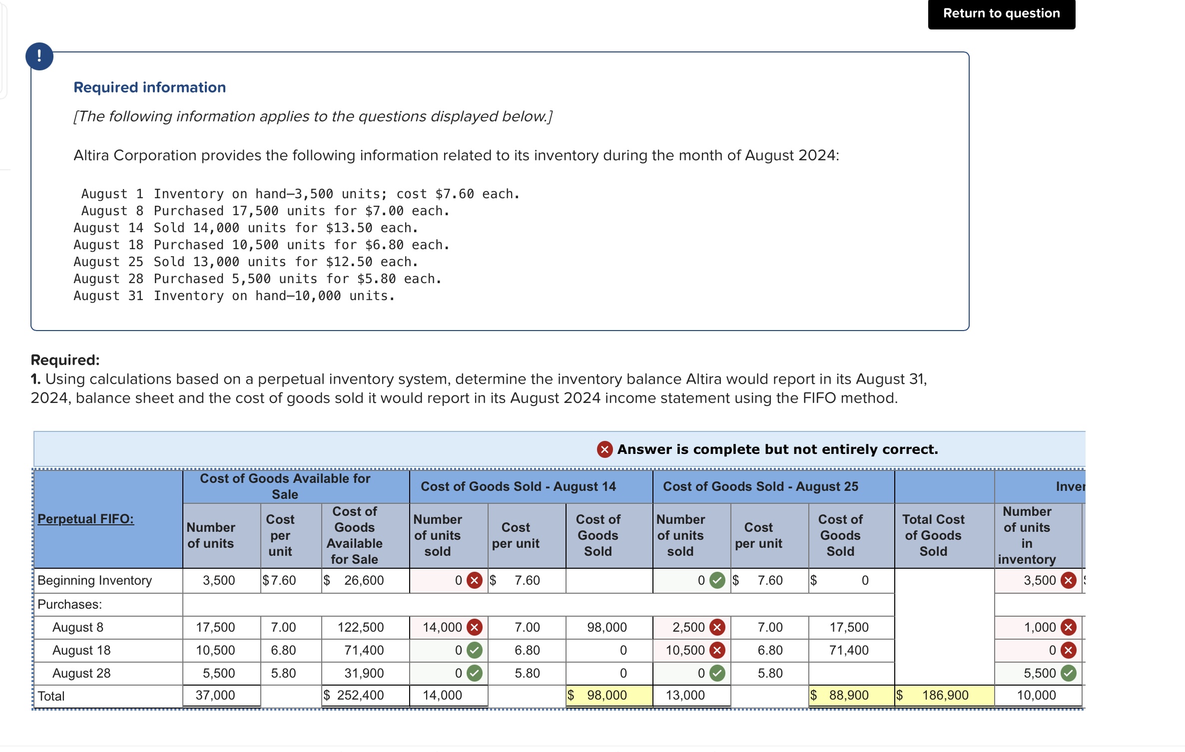The width and height of the screenshot is (1185, 752).
Task: Select the units sold input showing 14,000
Action: click(x=442, y=627)
